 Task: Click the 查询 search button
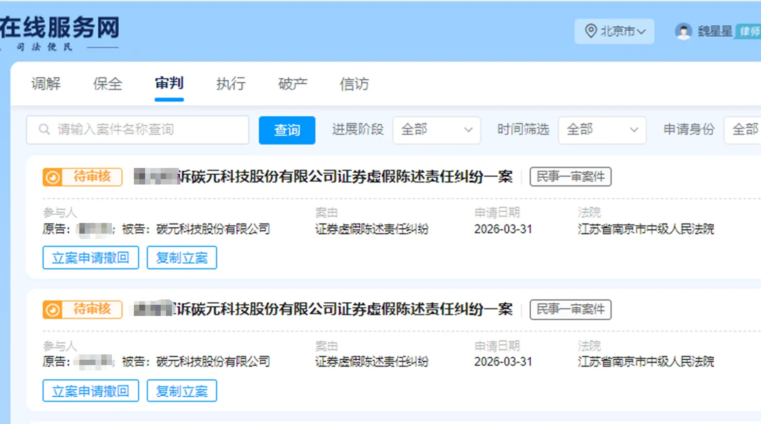(x=287, y=130)
